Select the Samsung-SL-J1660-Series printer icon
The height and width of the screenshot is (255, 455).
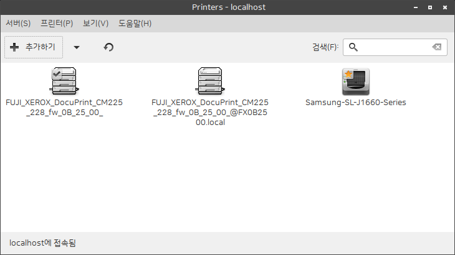(x=355, y=81)
